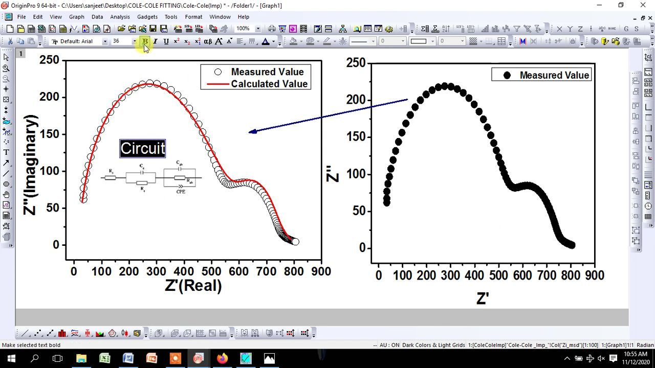Image resolution: width=655 pixels, height=368 pixels.
Task: Click the font color A swatch
Action: click(266, 41)
